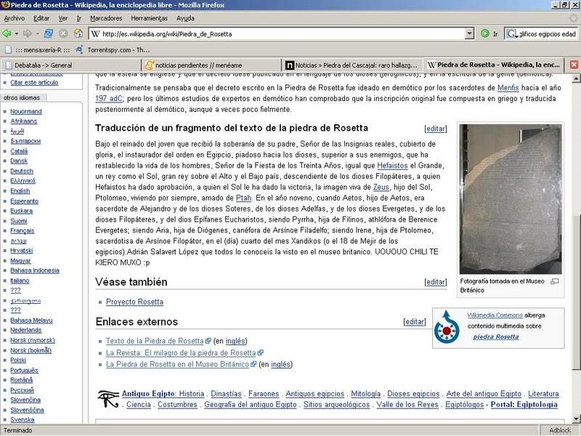Click the Wikipedia favicon in address bar
Image resolution: width=581 pixels, height=436 pixels.
coord(95,33)
